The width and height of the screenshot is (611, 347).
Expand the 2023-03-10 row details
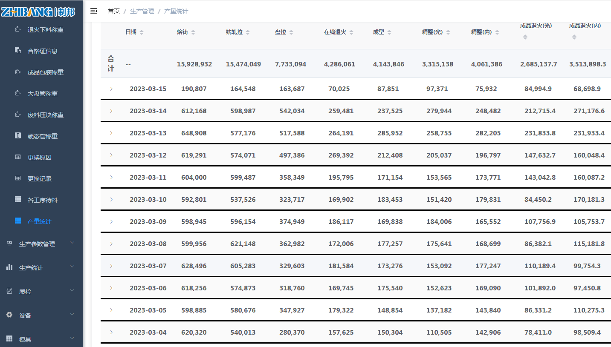[x=111, y=200]
